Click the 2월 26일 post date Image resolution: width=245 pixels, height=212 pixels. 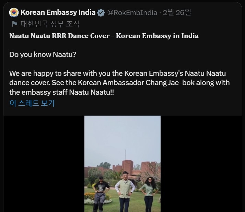(x=177, y=13)
